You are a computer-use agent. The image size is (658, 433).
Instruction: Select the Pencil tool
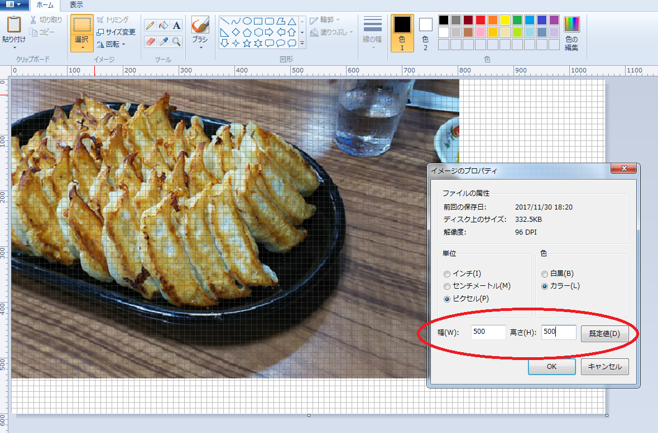point(150,26)
